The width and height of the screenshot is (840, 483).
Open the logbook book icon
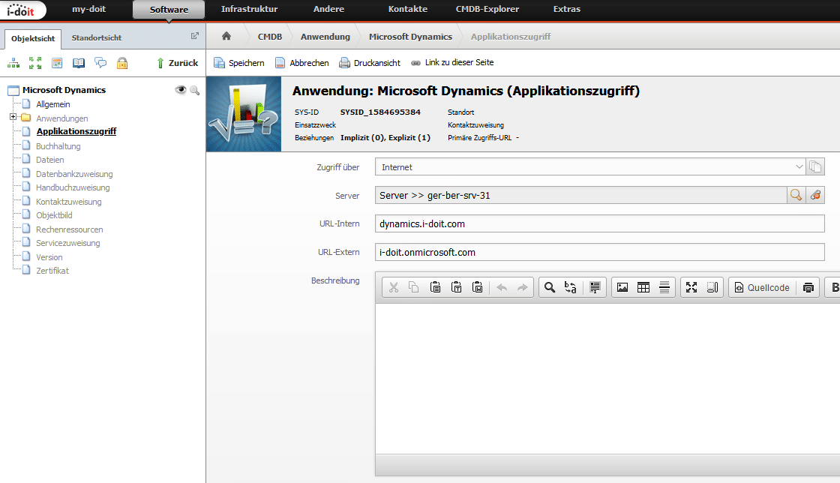click(79, 63)
